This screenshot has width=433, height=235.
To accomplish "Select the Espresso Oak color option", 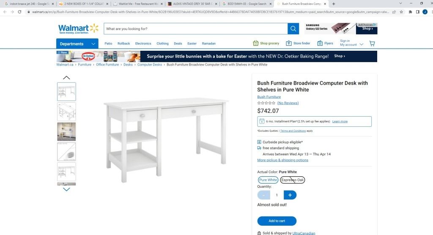I will tap(293, 180).
